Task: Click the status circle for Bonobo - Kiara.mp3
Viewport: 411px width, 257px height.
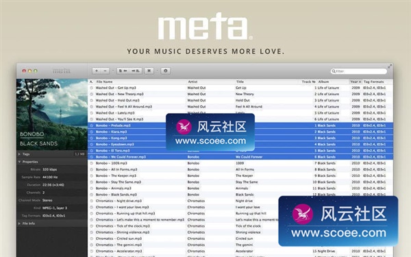Action: pos(92,132)
